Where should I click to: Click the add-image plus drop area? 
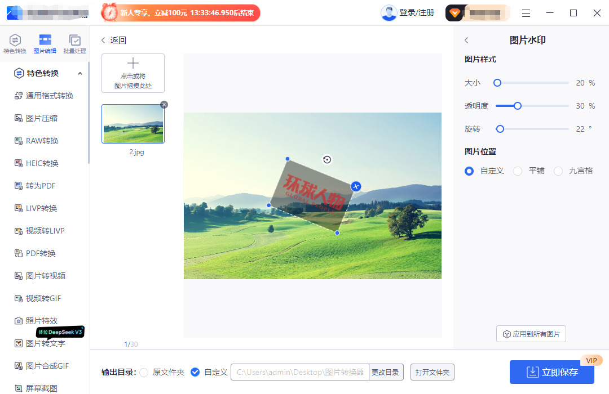pos(133,73)
